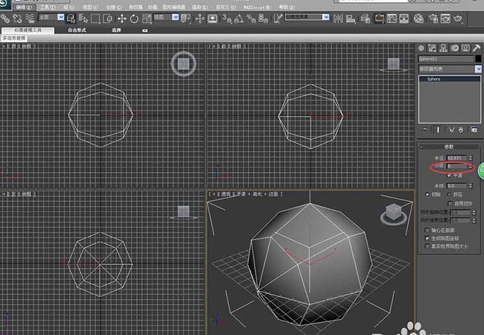Open Select by Name dialog

(x=83, y=19)
